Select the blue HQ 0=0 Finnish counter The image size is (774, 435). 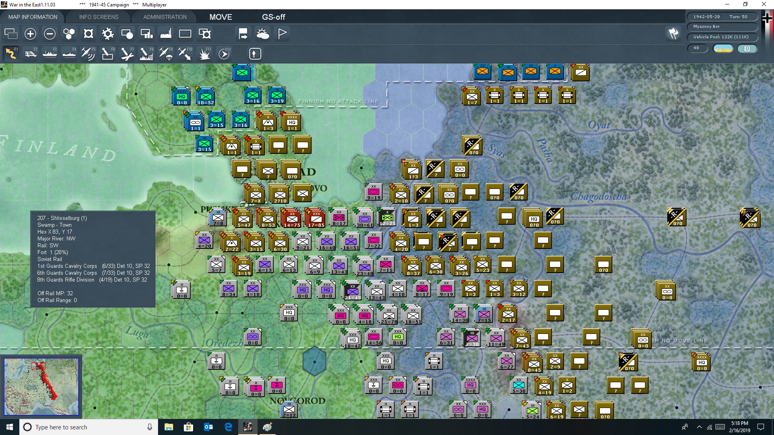(x=182, y=96)
